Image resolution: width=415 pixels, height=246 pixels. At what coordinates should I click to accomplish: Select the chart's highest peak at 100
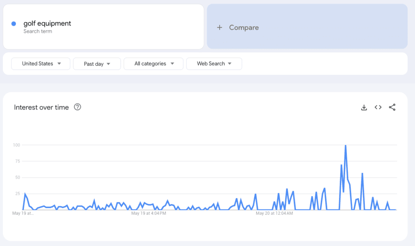[x=345, y=145]
